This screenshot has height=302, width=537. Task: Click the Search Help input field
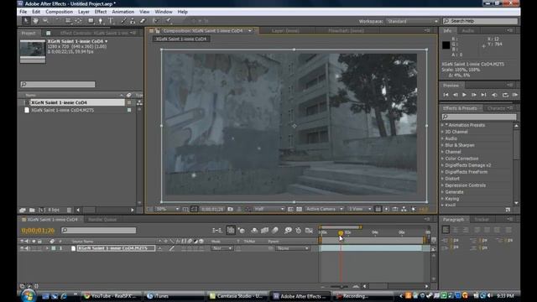tap(481, 21)
